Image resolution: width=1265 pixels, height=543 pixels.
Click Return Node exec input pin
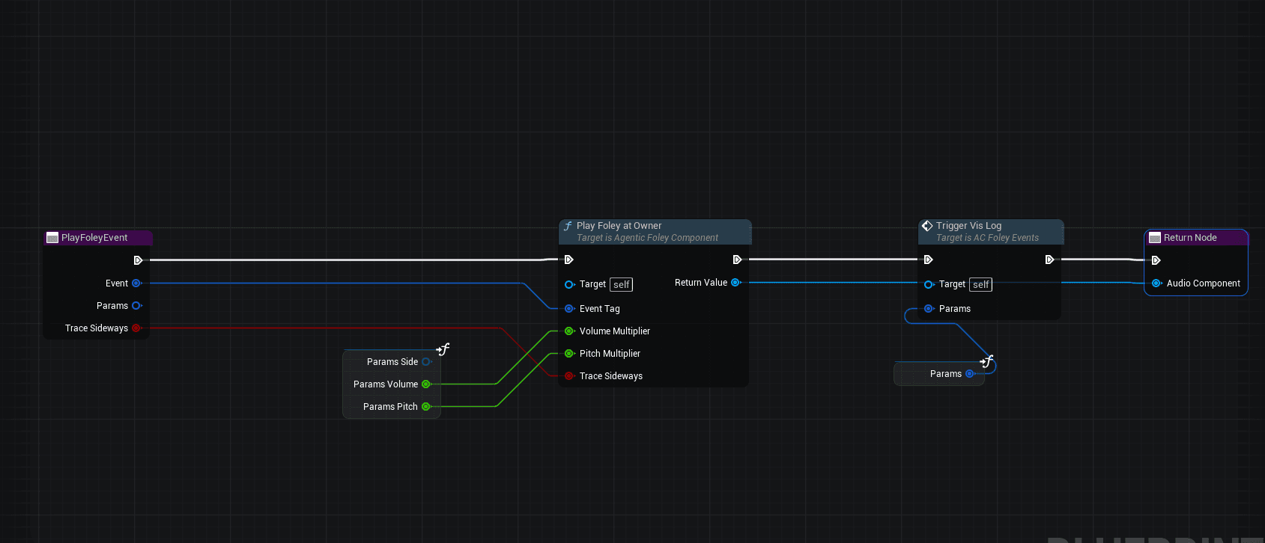coord(1156,260)
